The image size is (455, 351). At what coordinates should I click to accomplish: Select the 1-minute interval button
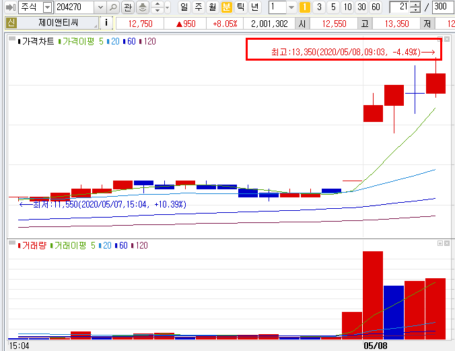(x=305, y=7)
